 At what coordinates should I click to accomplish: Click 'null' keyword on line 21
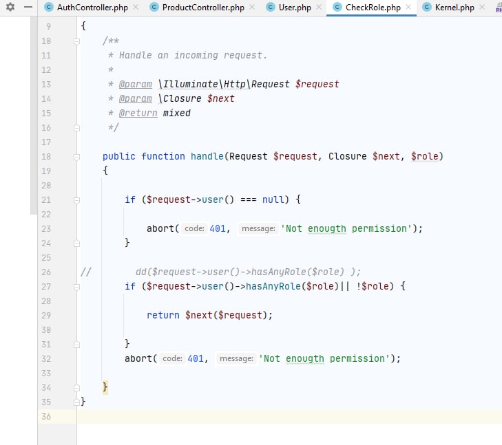click(x=273, y=199)
